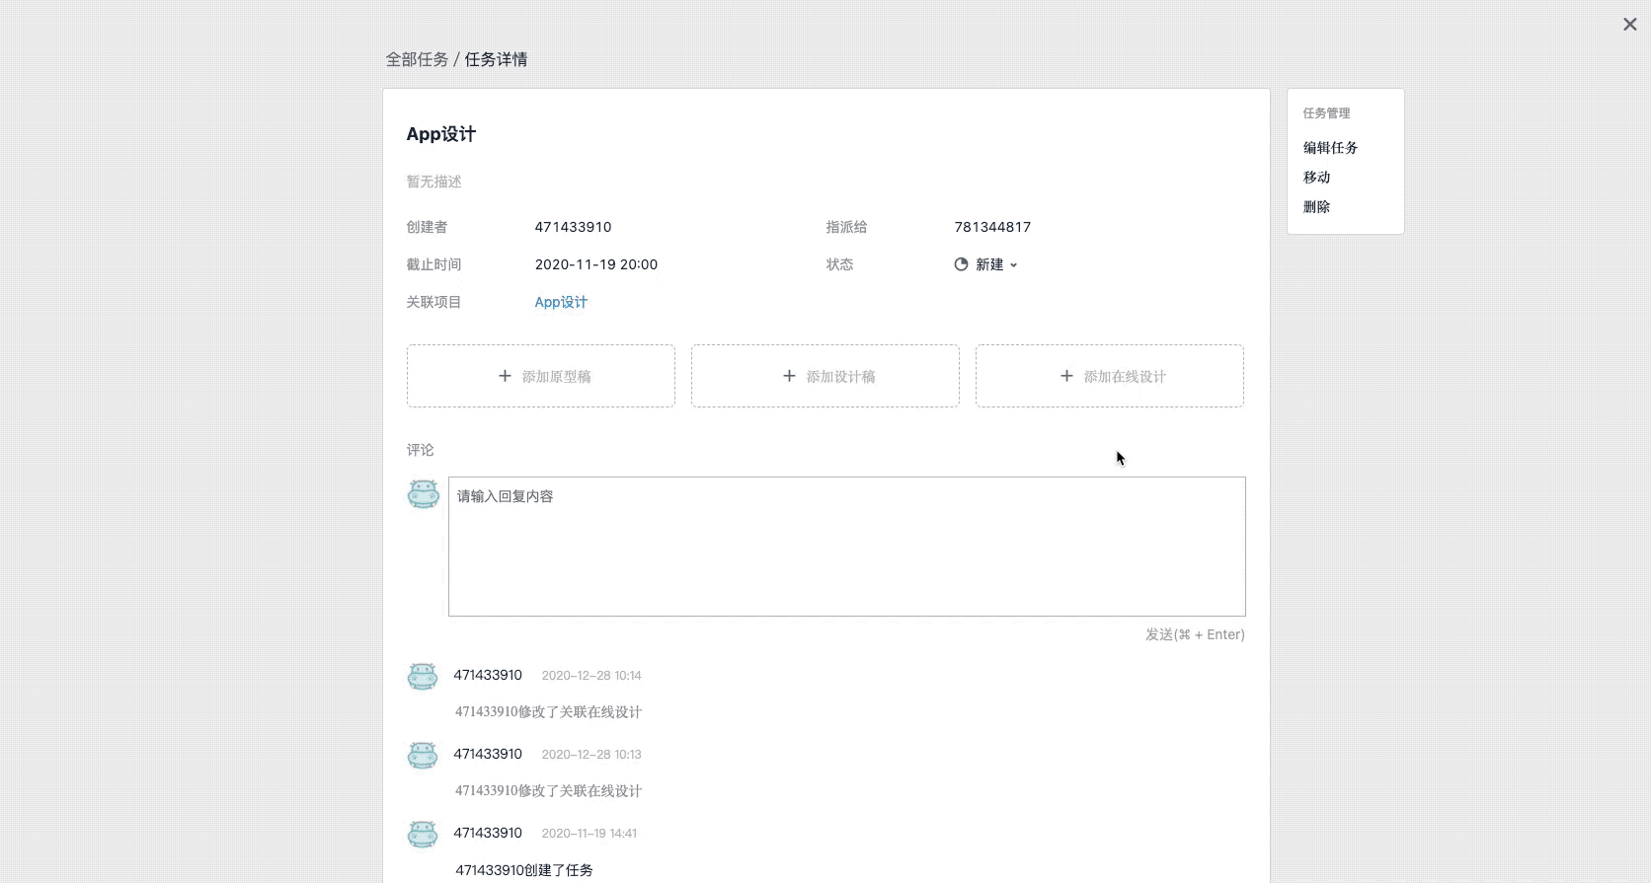The height and width of the screenshot is (883, 1651).
Task: Expand the 新建 status dropdown
Action: 985,264
